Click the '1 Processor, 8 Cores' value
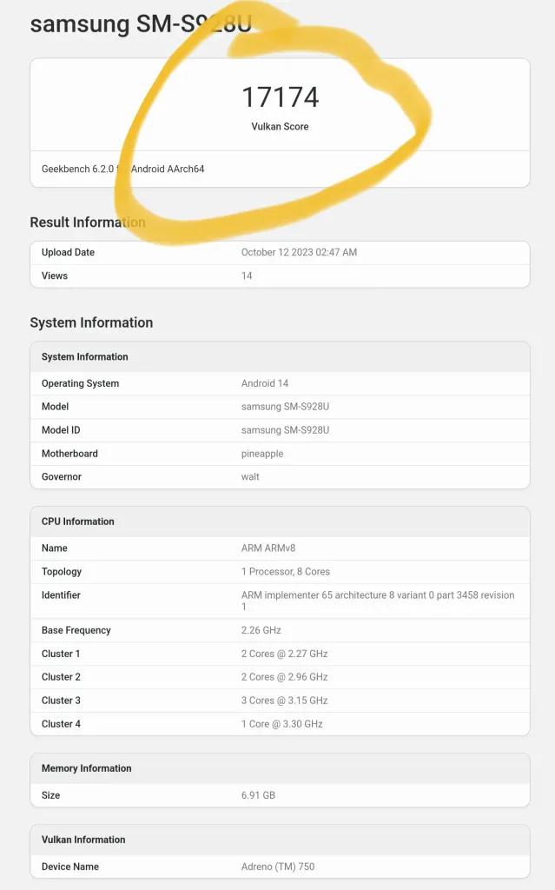The height and width of the screenshot is (890, 555). (x=286, y=572)
